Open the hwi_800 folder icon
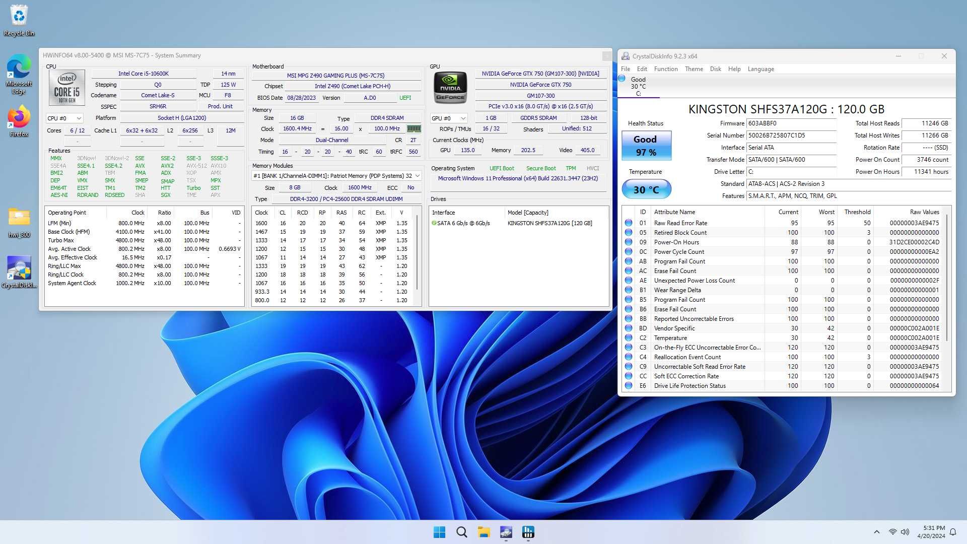 19,222
